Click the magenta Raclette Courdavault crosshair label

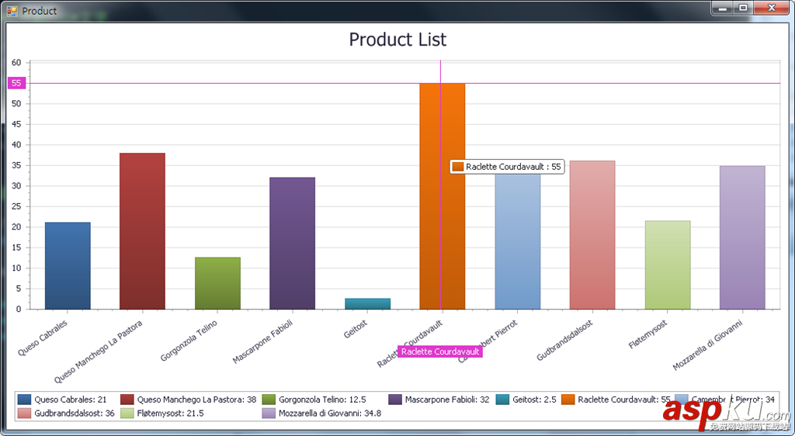(440, 351)
